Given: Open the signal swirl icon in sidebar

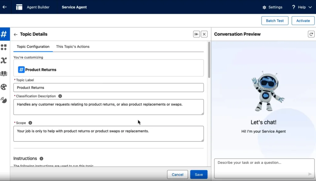Looking at the screenshot, I should [x=4, y=100].
